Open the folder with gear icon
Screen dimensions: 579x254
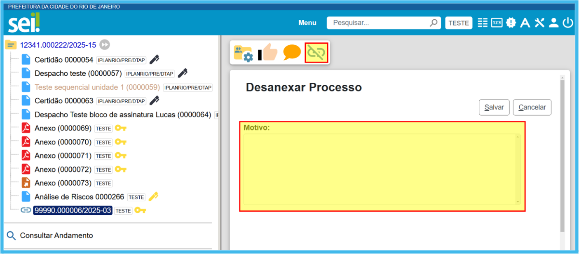click(243, 54)
